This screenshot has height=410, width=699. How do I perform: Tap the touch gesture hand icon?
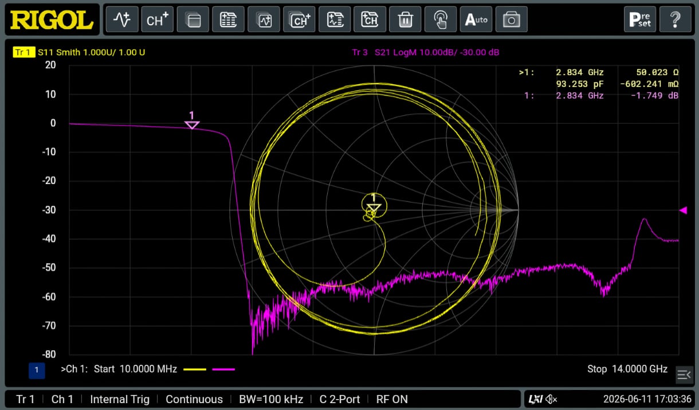(x=441, y=20)
